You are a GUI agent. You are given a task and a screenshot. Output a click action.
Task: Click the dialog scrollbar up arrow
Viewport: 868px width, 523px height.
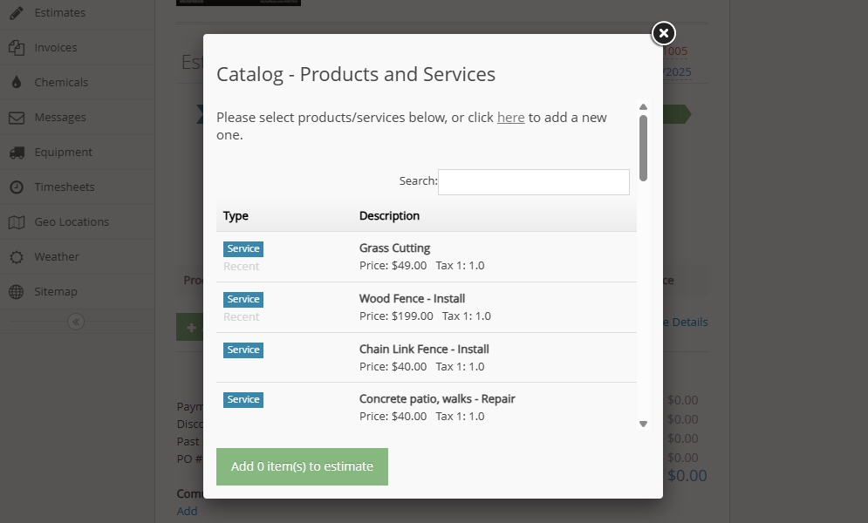643,106
